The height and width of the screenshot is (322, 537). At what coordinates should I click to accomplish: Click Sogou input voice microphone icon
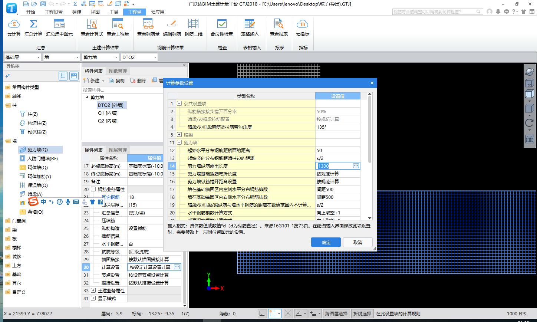coord(68,202)
